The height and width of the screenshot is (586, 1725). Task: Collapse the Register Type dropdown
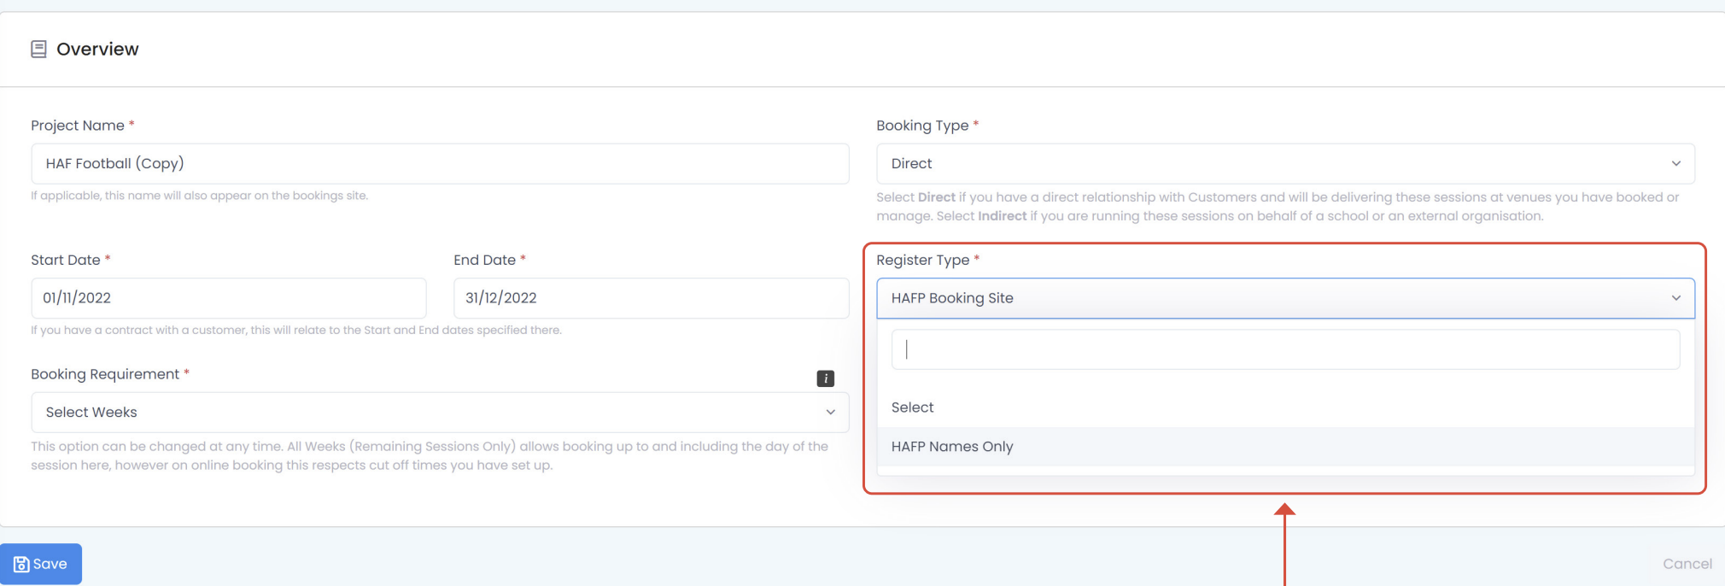(x=1285, y=298)
